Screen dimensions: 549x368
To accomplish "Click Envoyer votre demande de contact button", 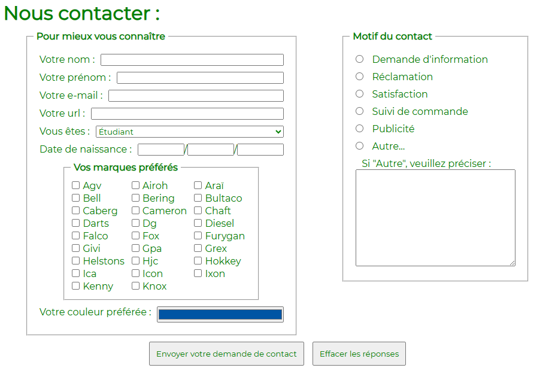I will click(x=226, y=354).
